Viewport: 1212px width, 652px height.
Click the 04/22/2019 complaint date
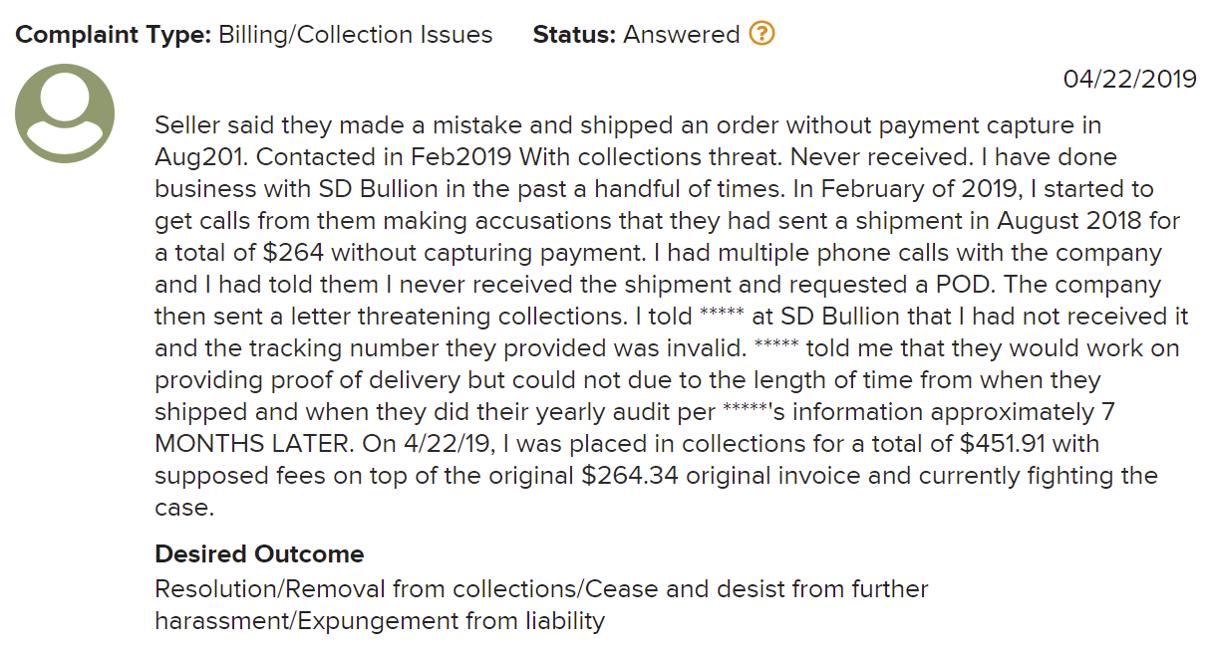click(x=1129, y=80)
